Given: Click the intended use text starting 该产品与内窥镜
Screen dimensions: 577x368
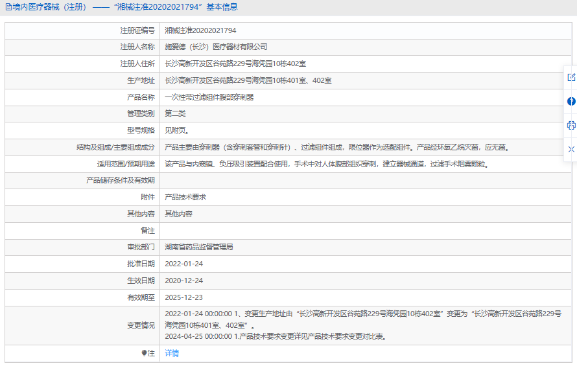Looking at the screenshot, I should pos(327,164).
